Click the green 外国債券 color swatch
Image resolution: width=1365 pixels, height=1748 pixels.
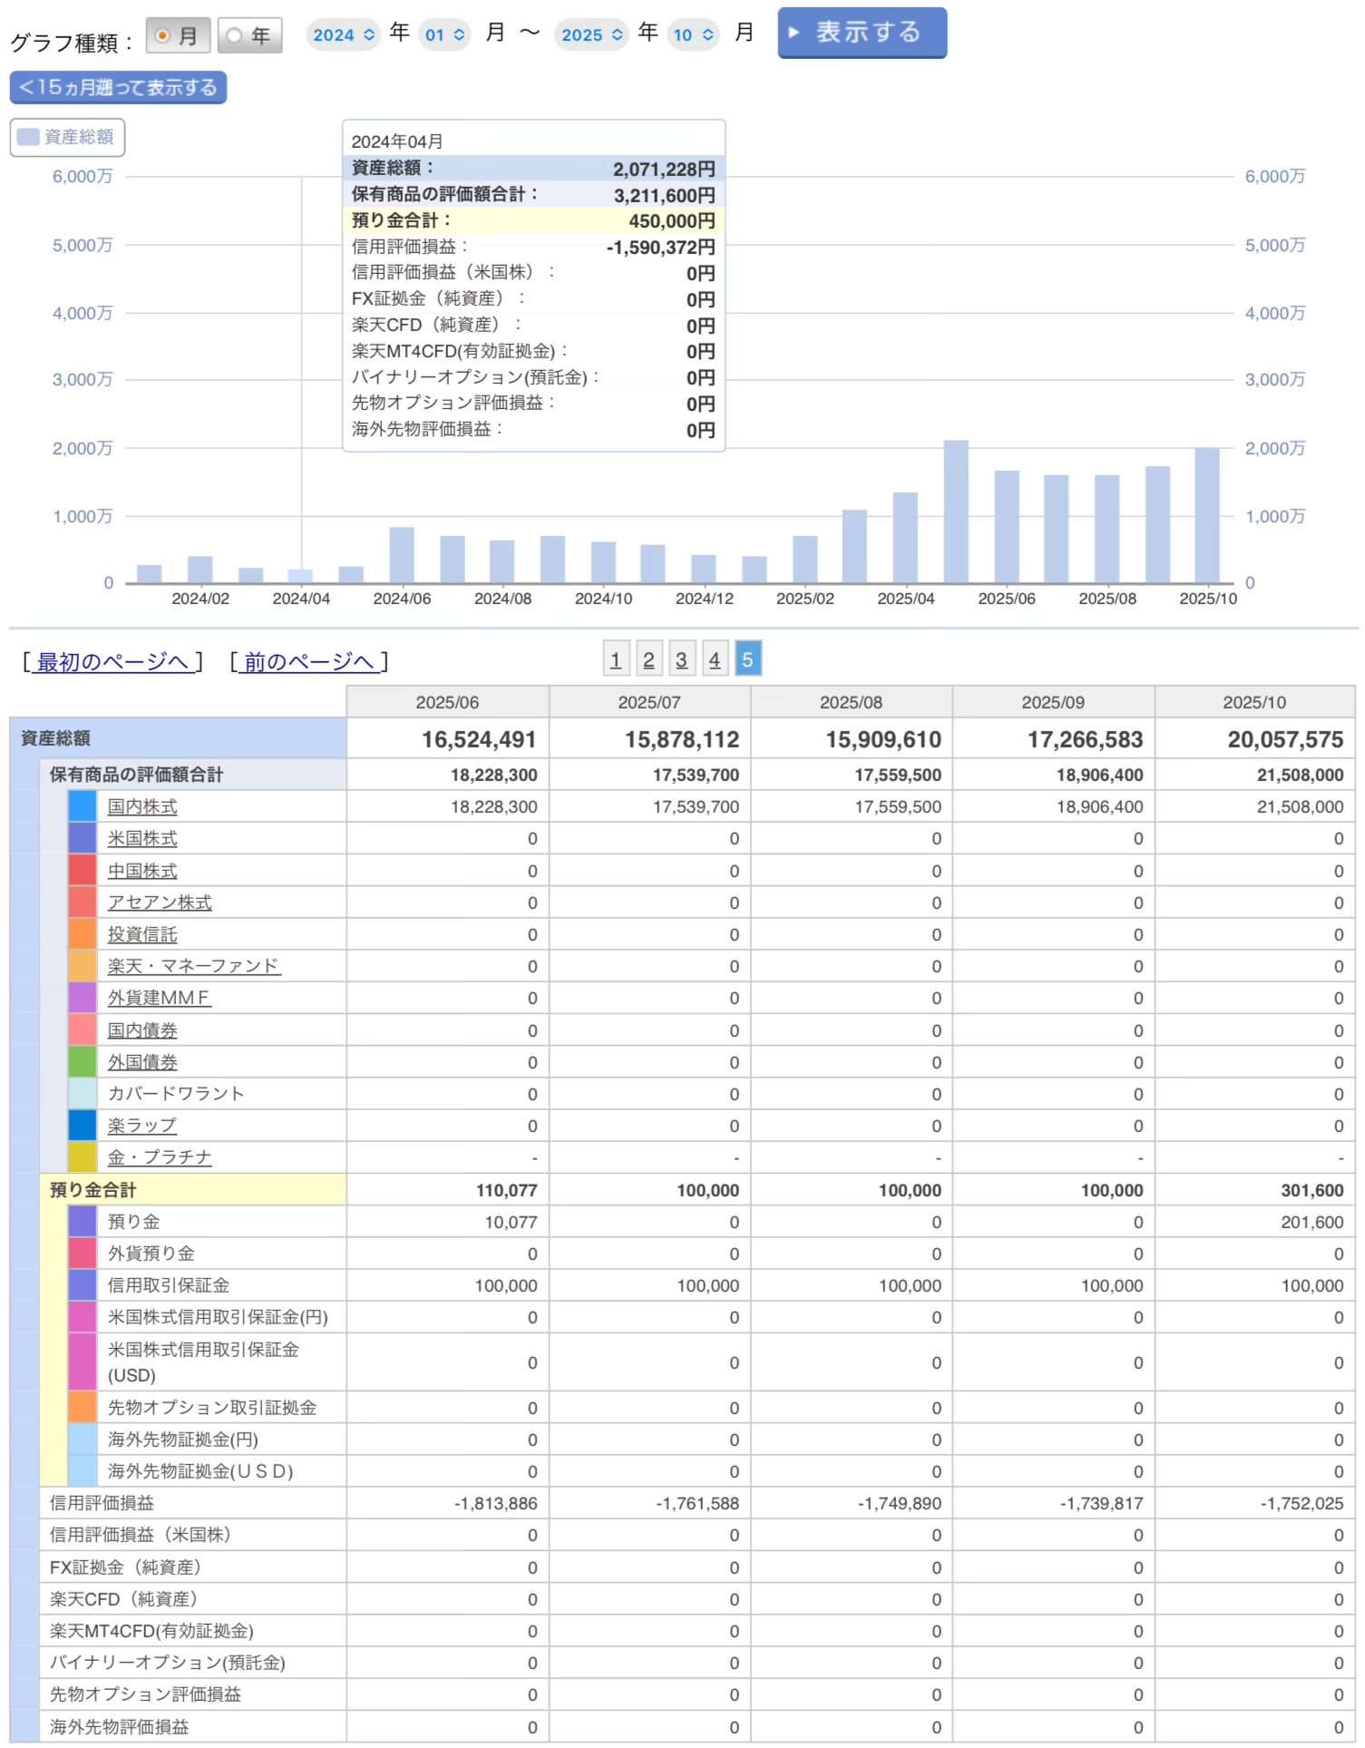[82, 1063]
